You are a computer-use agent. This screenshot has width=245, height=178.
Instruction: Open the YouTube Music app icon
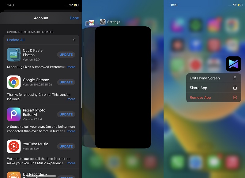click(14, 146)
